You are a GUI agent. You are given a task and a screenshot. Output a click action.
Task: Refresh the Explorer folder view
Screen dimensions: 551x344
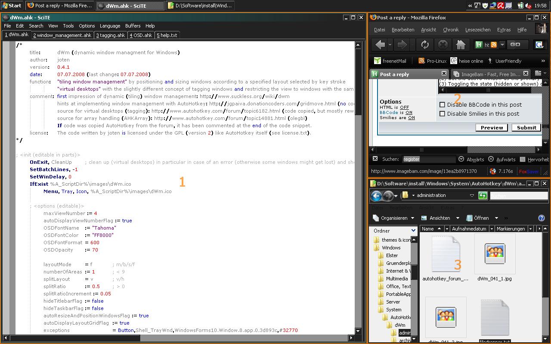(482, 196)
